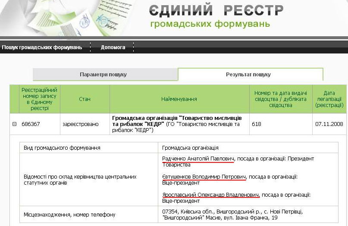Open the Допомога menu item

click(113, 47)
